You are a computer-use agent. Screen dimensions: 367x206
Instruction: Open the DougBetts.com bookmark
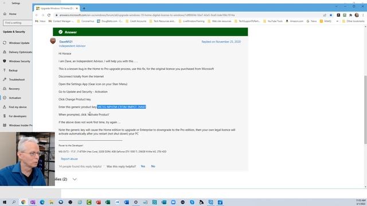click(110, 21)
